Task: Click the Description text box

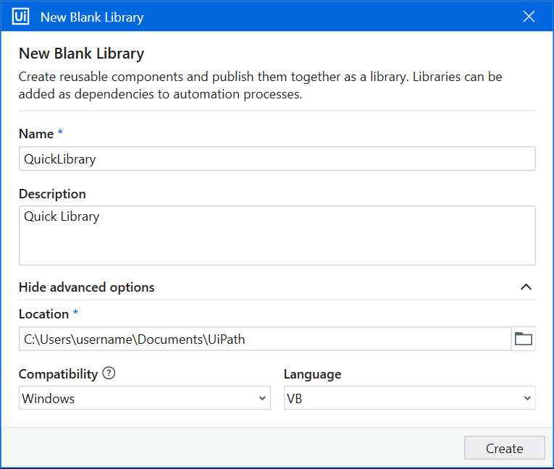Action: click(277, 235)
